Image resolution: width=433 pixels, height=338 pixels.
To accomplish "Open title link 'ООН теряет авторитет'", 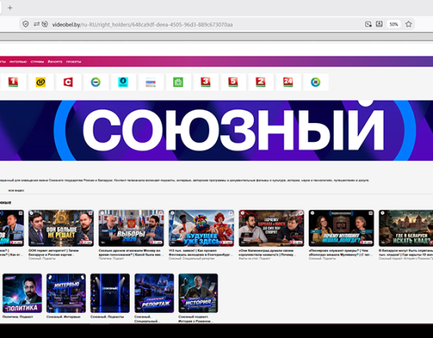I will pyautogui.click(x=53, y=253).
